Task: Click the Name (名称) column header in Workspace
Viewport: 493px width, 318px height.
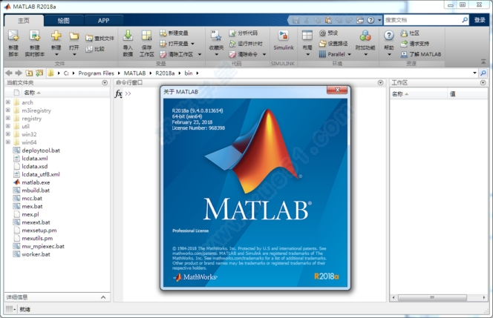Action: 418,94
